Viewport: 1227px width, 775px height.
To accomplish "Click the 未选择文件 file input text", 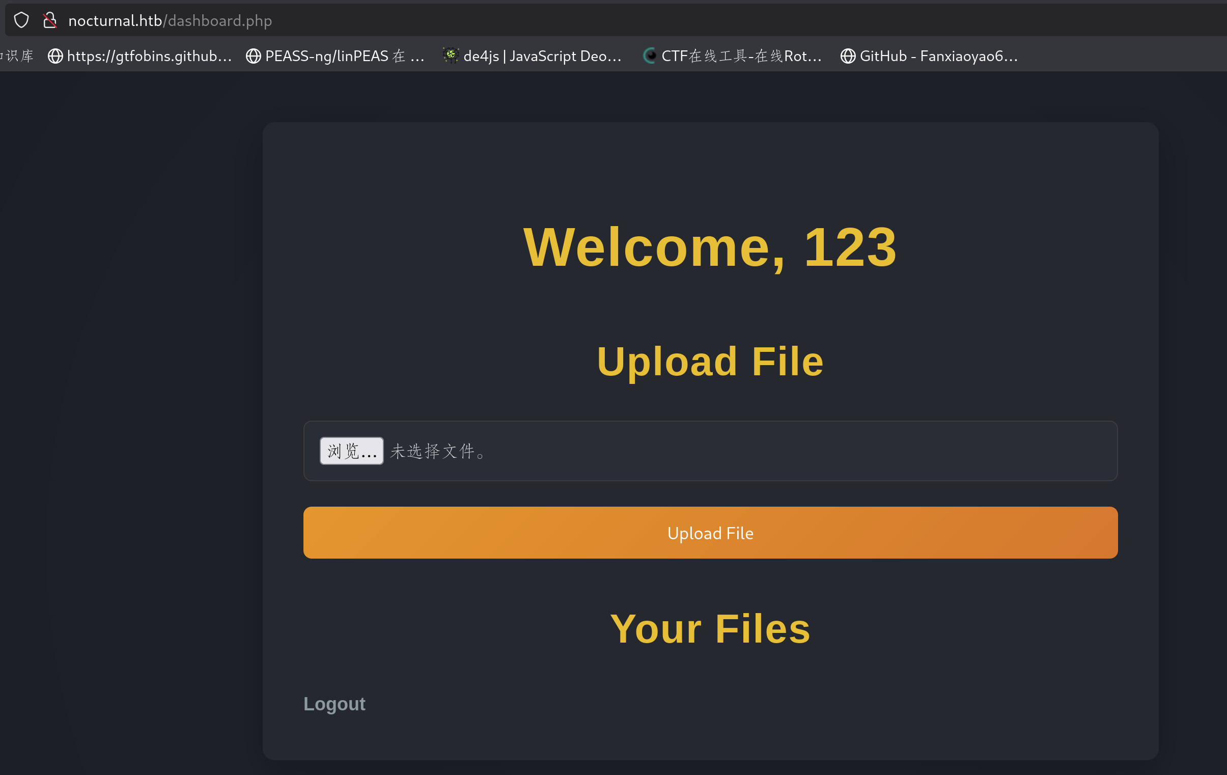I will pos(438,451).
